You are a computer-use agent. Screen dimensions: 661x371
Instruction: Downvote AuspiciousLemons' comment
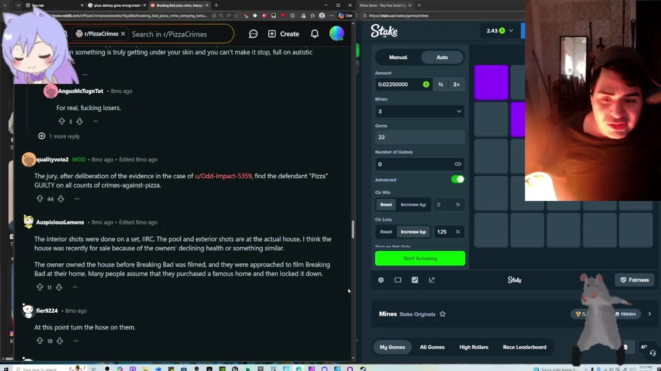pyautogui.click(x=59, y=287)
